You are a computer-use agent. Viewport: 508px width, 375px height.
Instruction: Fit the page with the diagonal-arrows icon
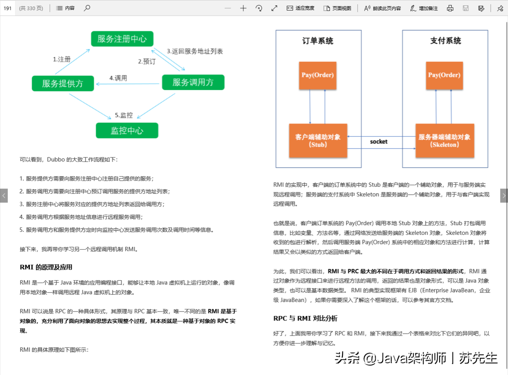274,8
